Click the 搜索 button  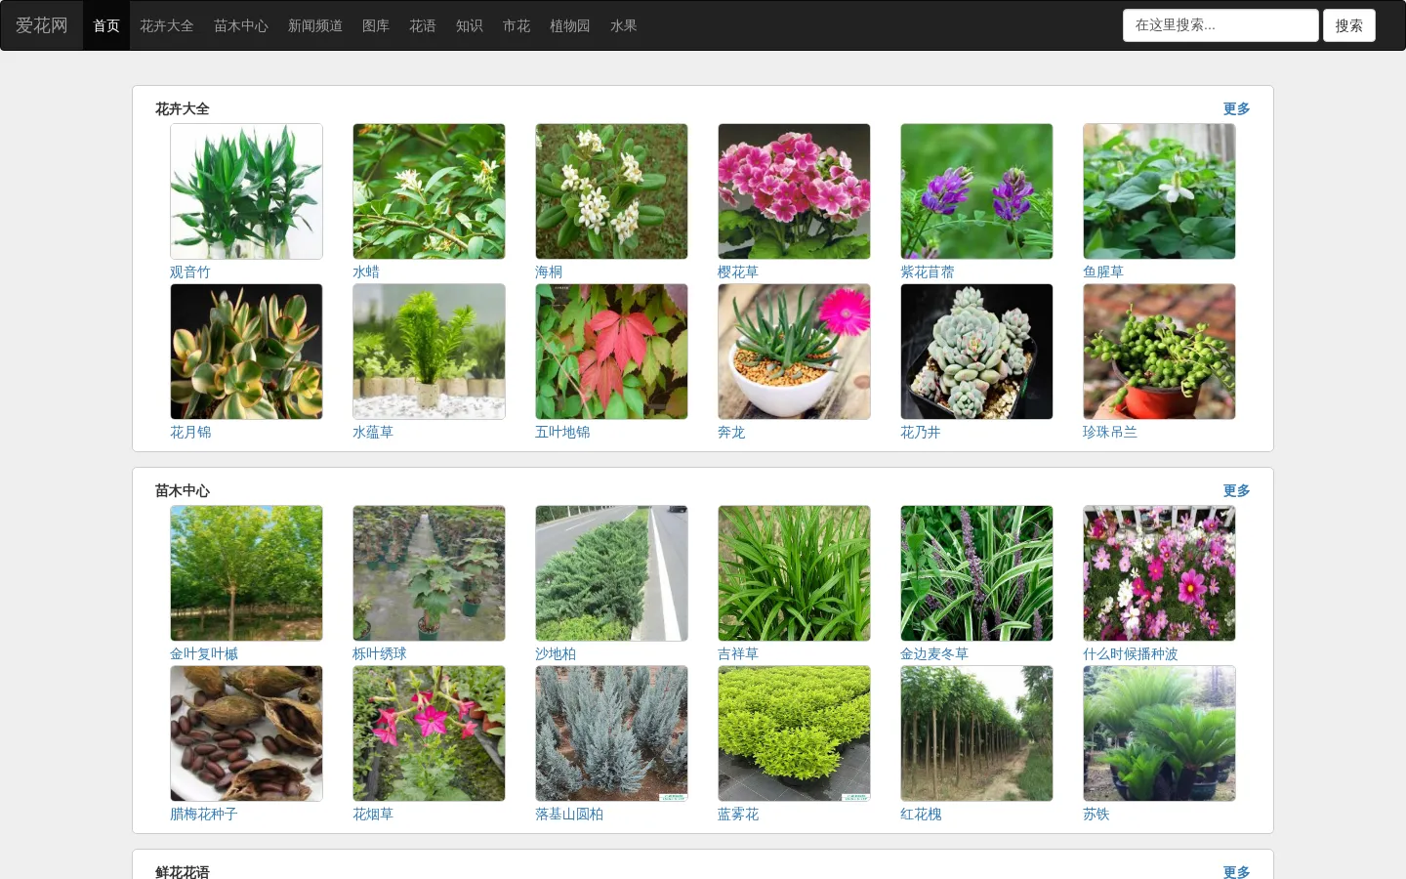[x=1349, y=25]
